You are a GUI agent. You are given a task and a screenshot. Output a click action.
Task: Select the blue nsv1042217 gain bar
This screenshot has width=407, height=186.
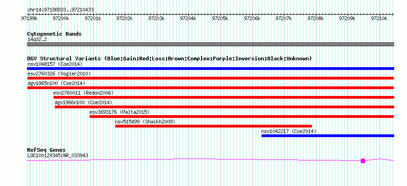328,136
